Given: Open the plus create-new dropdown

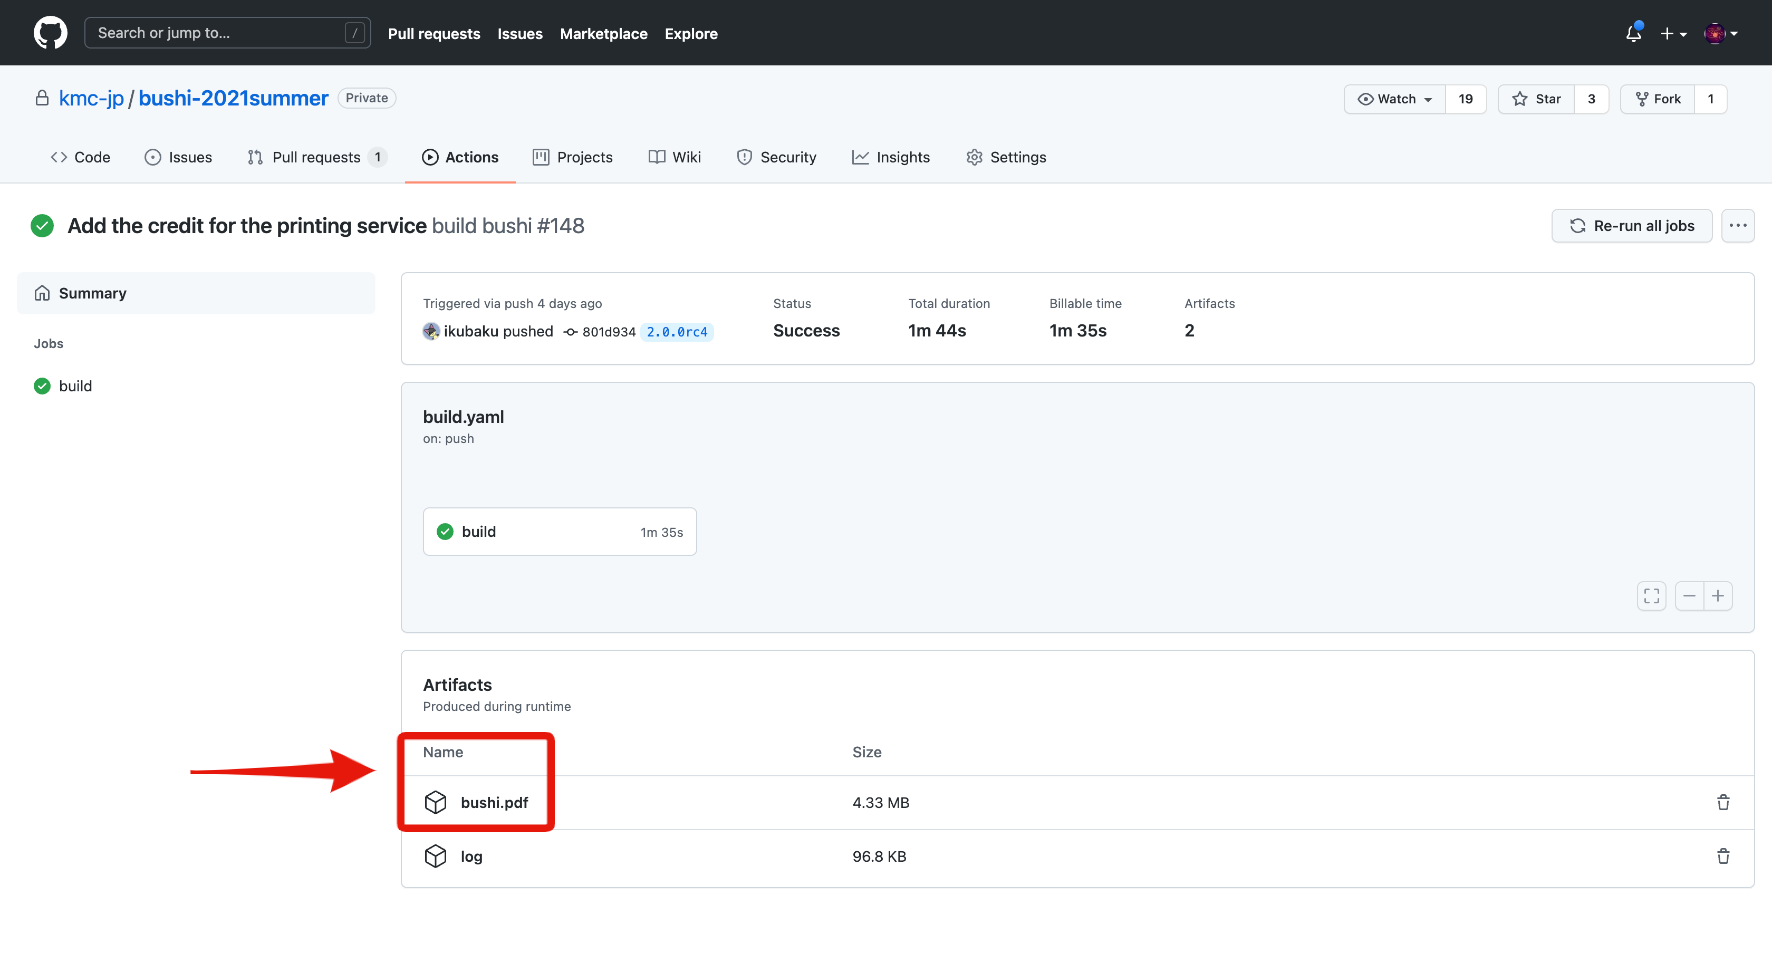Looking at the screenshot, I should [x=1673, y=33].
